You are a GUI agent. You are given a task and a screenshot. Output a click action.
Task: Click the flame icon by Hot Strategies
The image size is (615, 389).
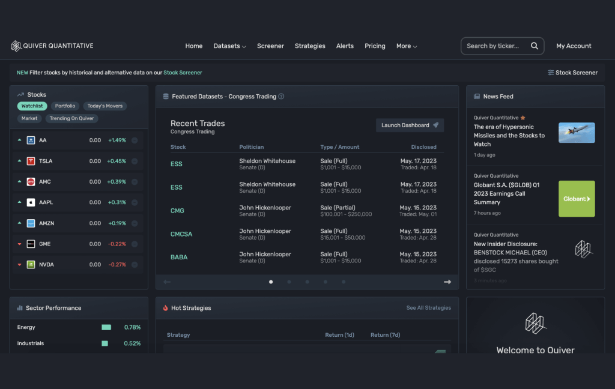[x=166, y=308]
